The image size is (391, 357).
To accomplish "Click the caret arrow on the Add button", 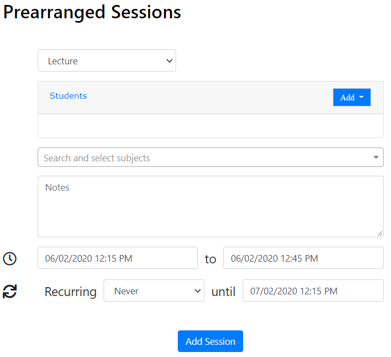I will [362, 98].
